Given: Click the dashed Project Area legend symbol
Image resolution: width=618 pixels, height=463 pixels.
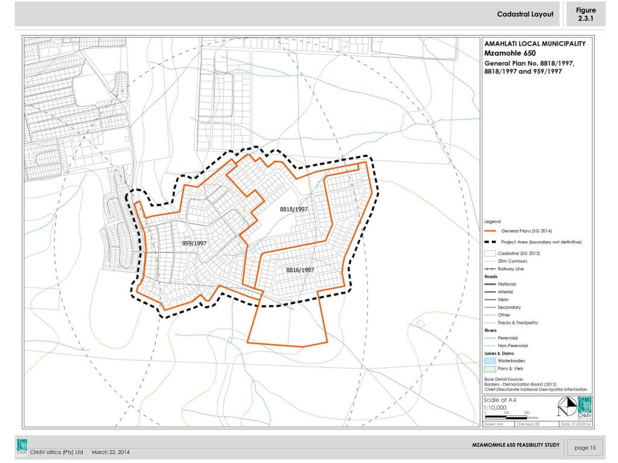Looking at the screenshot, I should pos(490,242).
